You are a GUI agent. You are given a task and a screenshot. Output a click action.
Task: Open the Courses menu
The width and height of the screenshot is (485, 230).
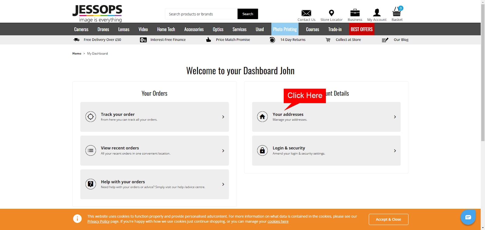point(313,29)
